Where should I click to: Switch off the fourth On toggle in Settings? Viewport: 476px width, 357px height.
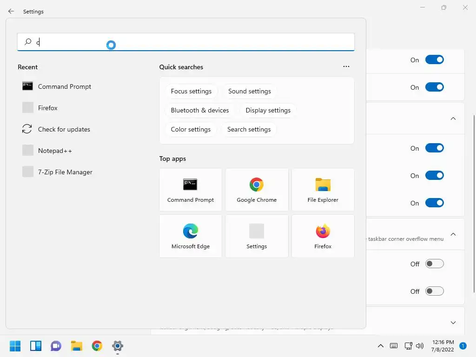pyautogui.click(x=435, y=175)
